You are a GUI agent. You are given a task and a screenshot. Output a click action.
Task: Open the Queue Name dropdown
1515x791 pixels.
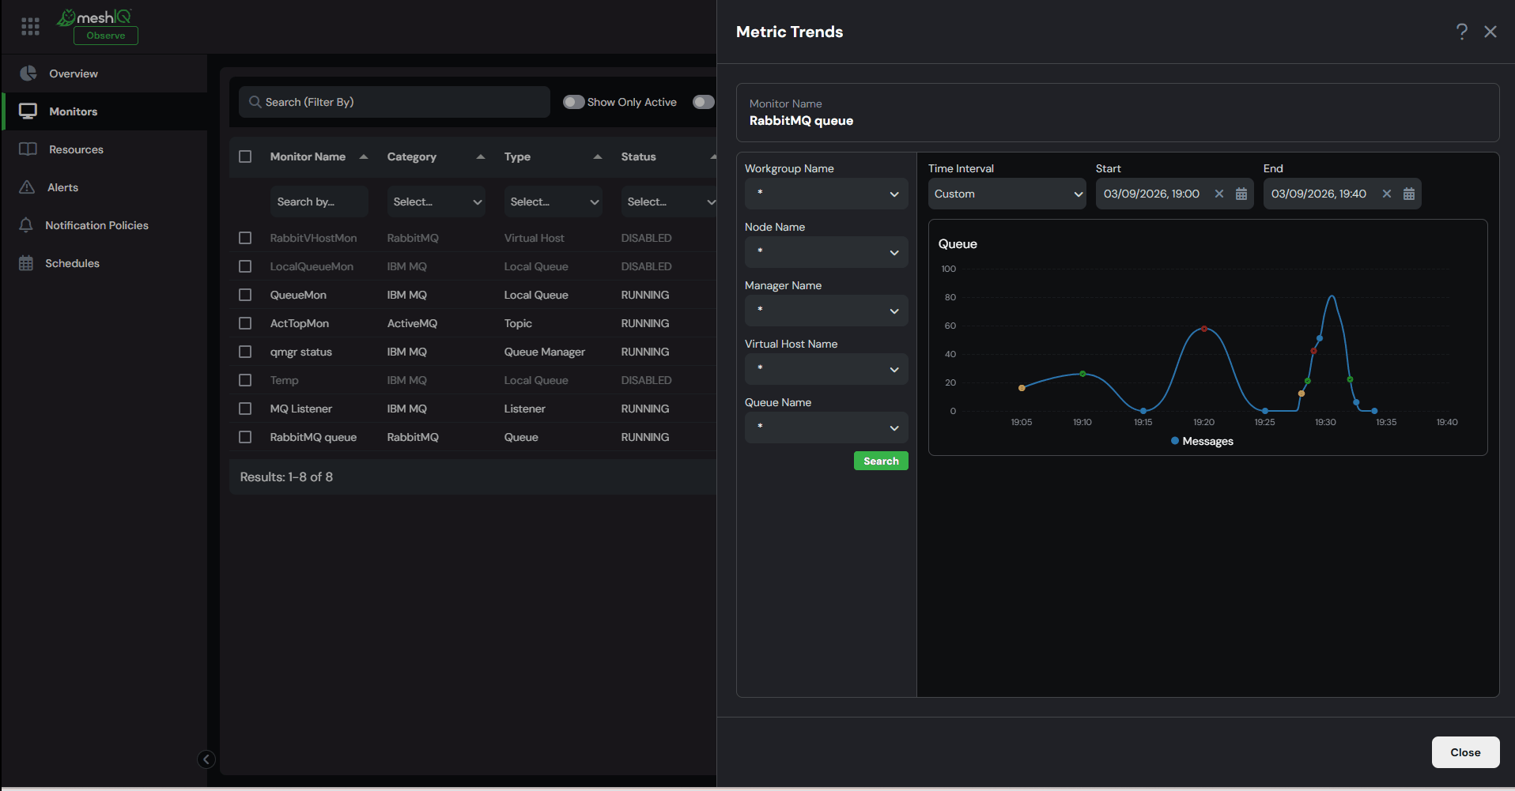826,428
